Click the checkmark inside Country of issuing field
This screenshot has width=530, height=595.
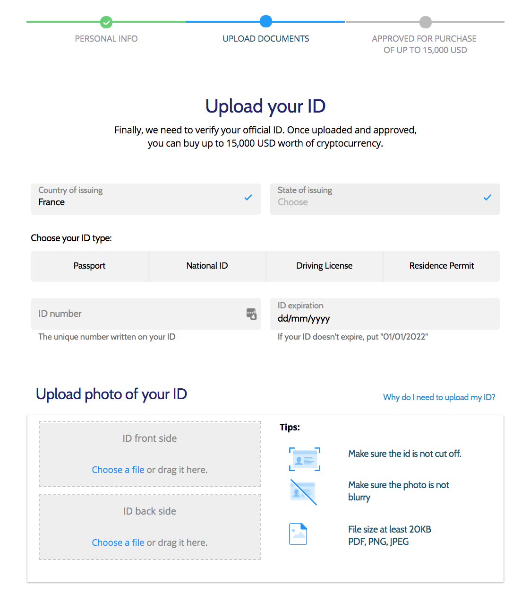tap(248, 197)
